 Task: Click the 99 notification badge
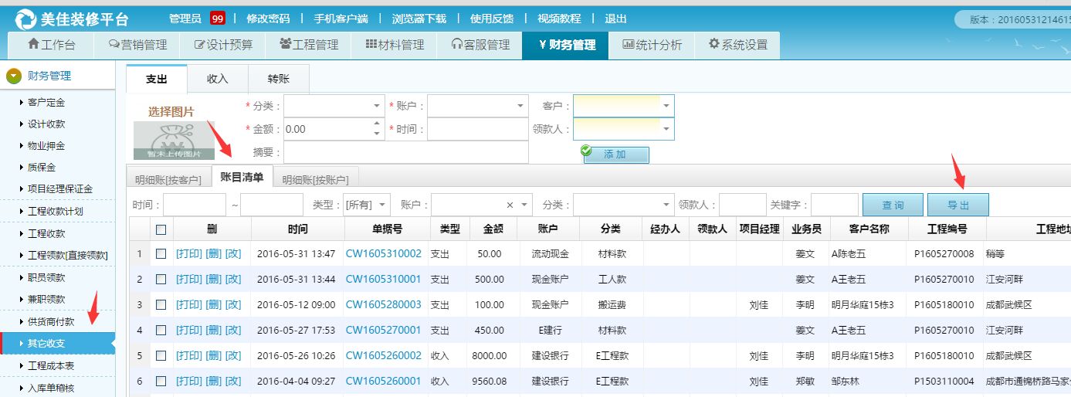click(x=217, y=19)
